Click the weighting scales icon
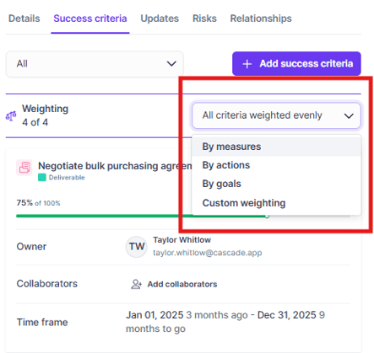 (x=11, y=115)
